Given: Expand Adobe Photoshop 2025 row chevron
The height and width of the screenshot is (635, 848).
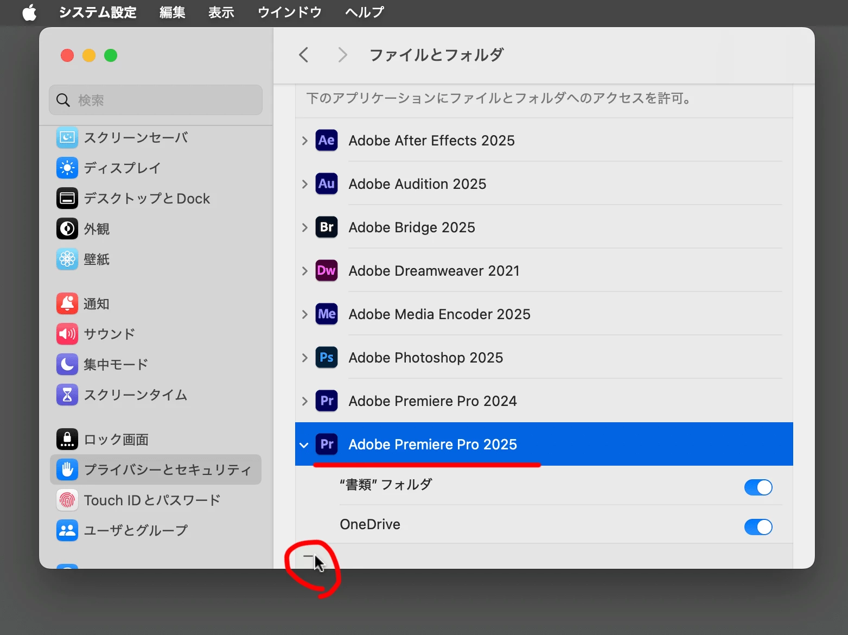Looking at the screenshot, I should (305, 358).
